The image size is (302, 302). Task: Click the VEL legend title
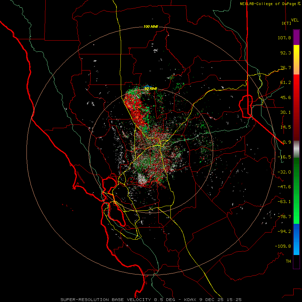click(x=295, y=20)
